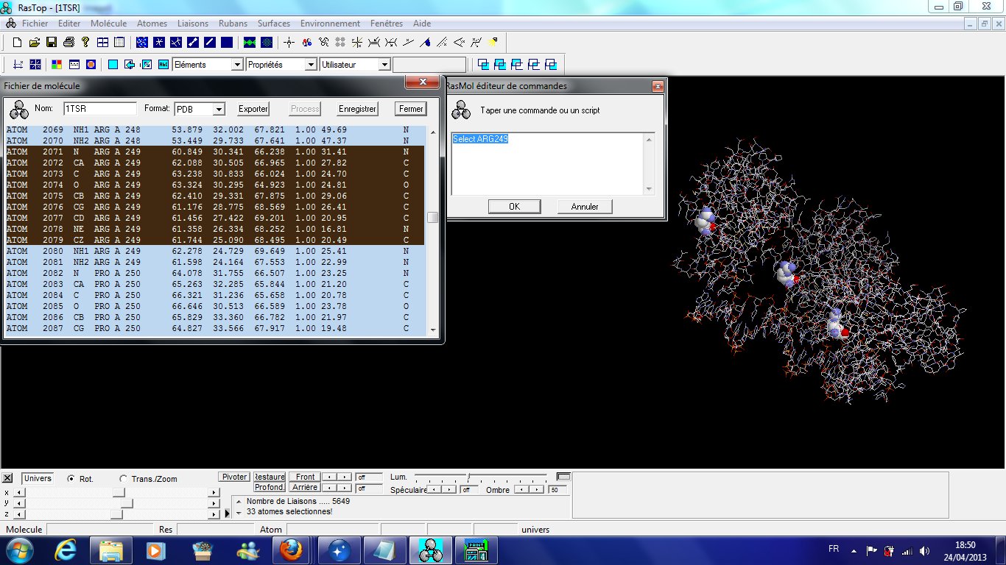
Task: Click the open folder icon
Action: 34,43
